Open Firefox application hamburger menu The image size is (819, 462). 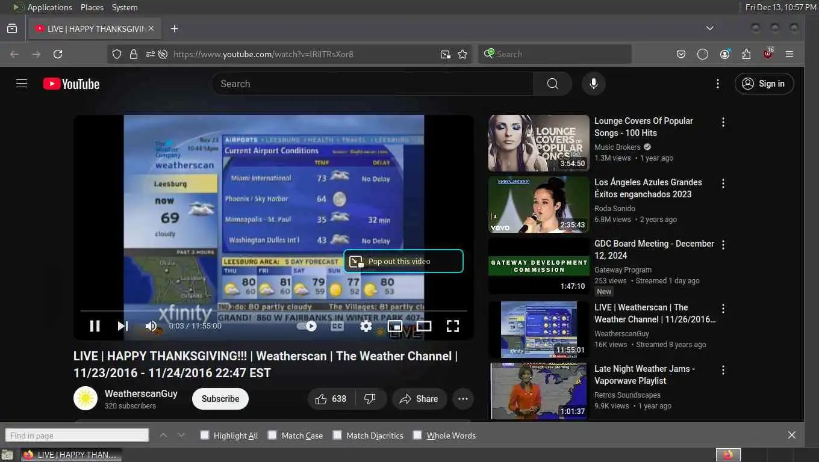click(789, 54)
